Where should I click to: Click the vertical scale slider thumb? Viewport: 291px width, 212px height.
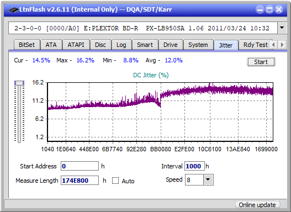pos(19,83)
